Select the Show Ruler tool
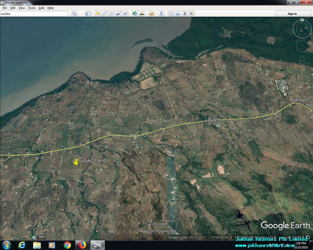 162,13
